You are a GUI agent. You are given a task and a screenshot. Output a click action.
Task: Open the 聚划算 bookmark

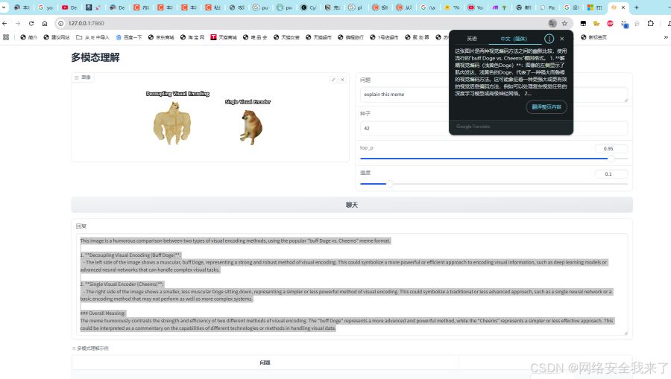(x=417, y=37)
